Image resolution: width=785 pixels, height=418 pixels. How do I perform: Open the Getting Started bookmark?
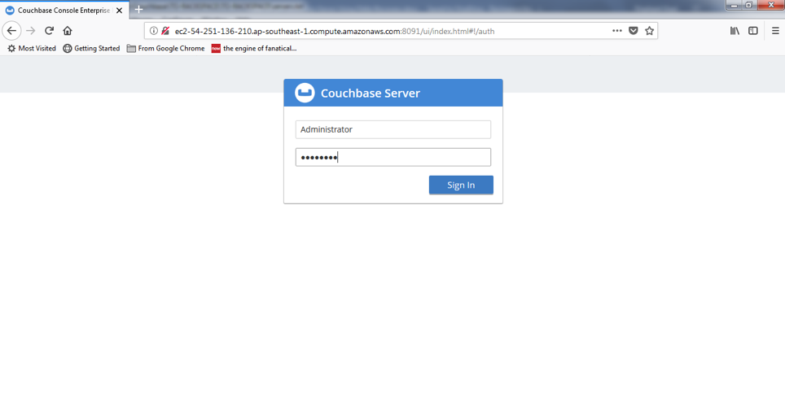[x=91, y=49]
